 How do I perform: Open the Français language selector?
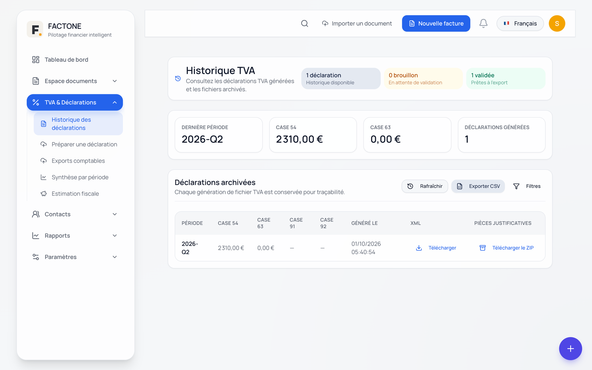point(520,23)
